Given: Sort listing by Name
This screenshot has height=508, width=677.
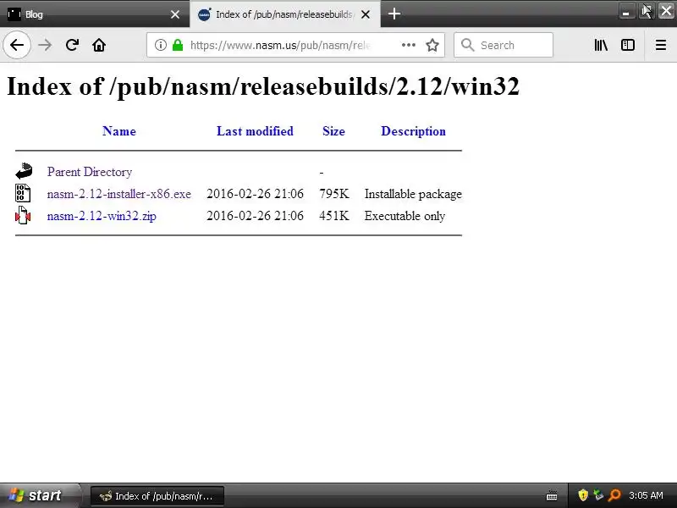Looking at the screenshot, I should click(119, 131).
